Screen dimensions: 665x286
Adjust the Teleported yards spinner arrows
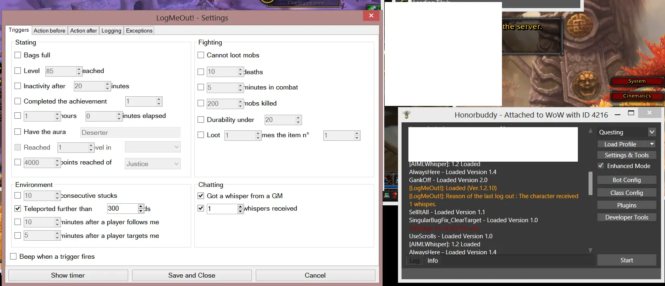point(141,209)
